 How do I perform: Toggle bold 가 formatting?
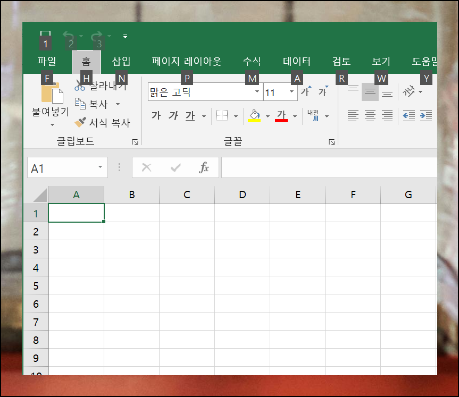coord(156,116)
